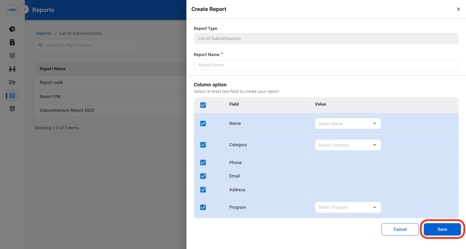Image resolution: width=466 pixels, height=249 pixels.
Task: Open the folder icon in sidebar
Action: tap(12, 82)
